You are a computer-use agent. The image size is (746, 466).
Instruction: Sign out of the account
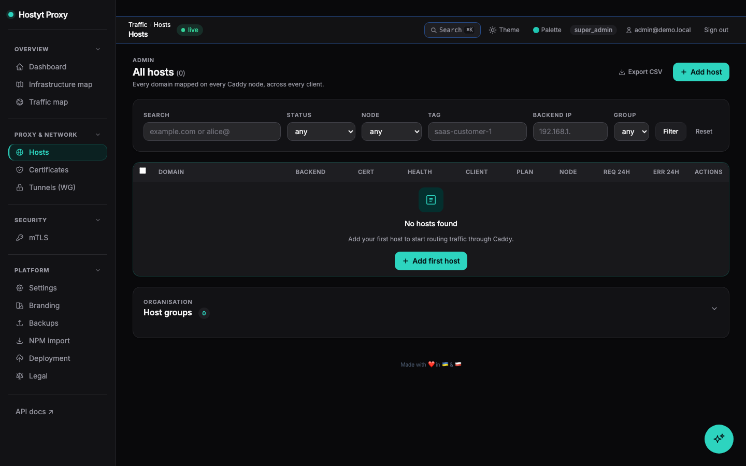tap(716, 30)
